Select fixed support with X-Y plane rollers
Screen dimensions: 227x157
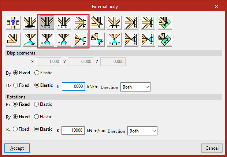click(114, 23)
